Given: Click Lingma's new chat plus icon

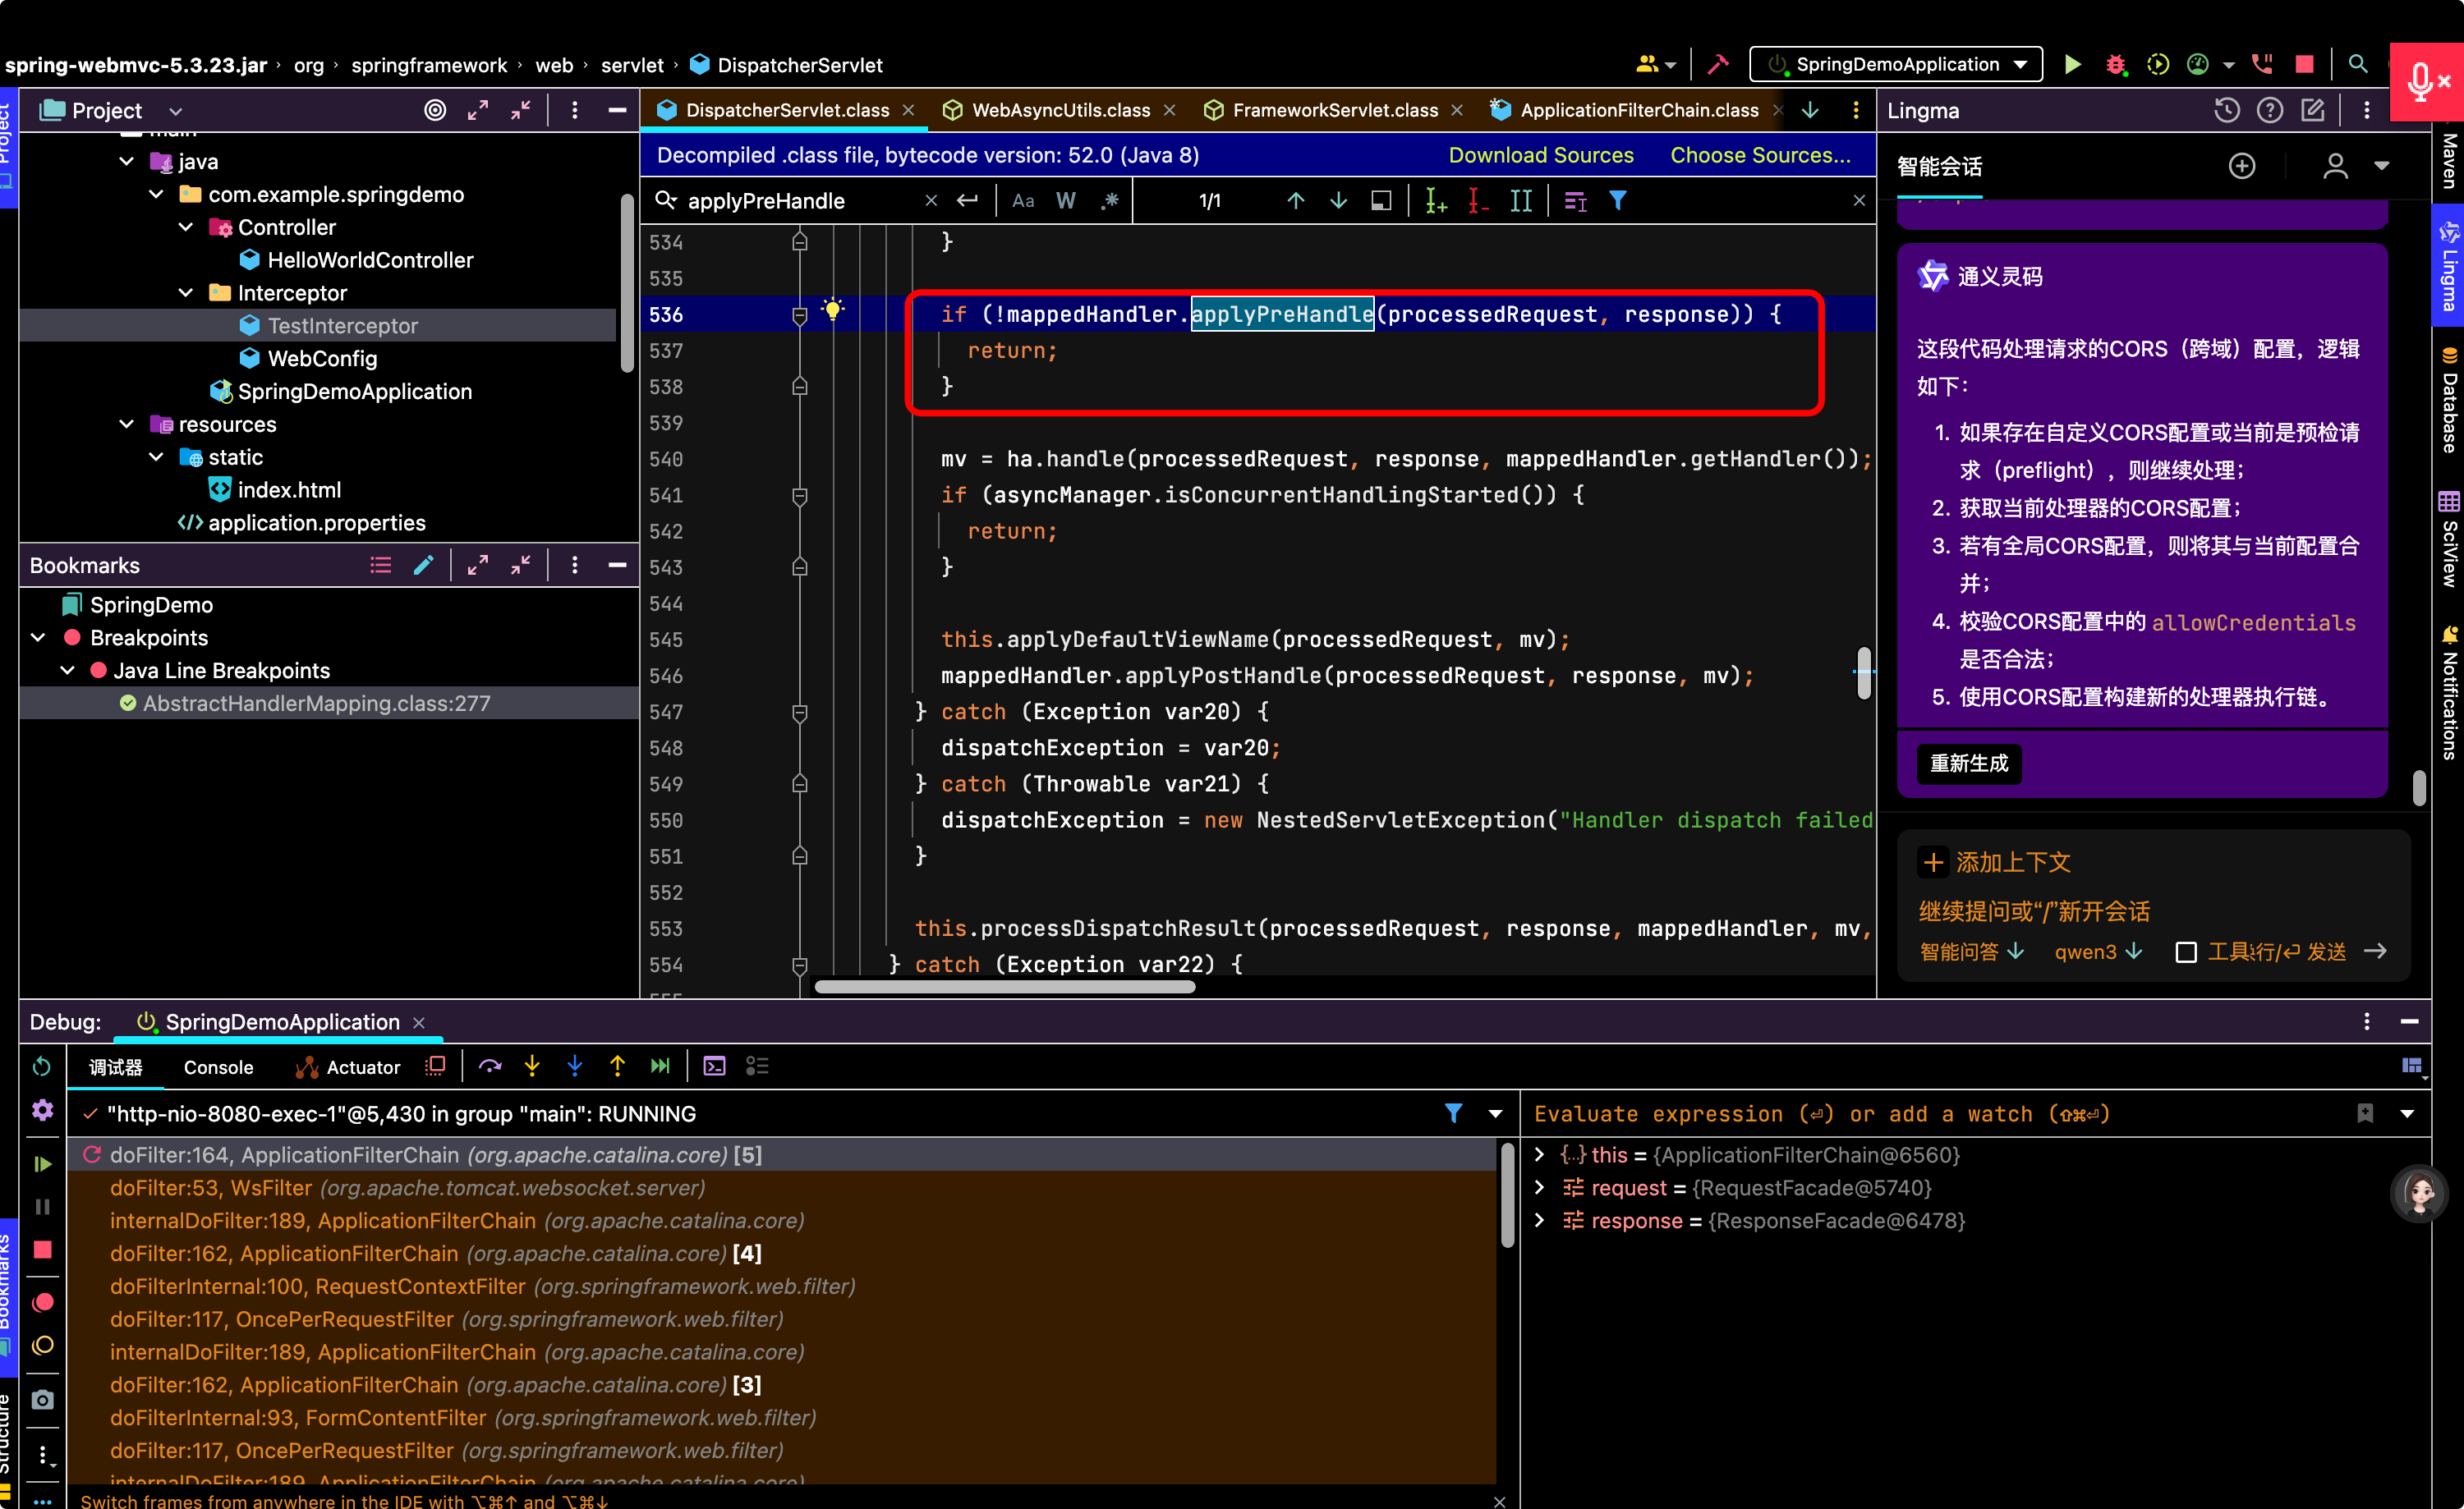Looking at the screenshot, I should (2242, 166).
